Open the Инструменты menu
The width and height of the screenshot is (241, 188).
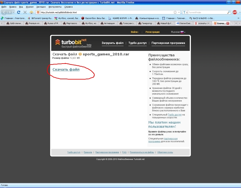coord(55,7)
